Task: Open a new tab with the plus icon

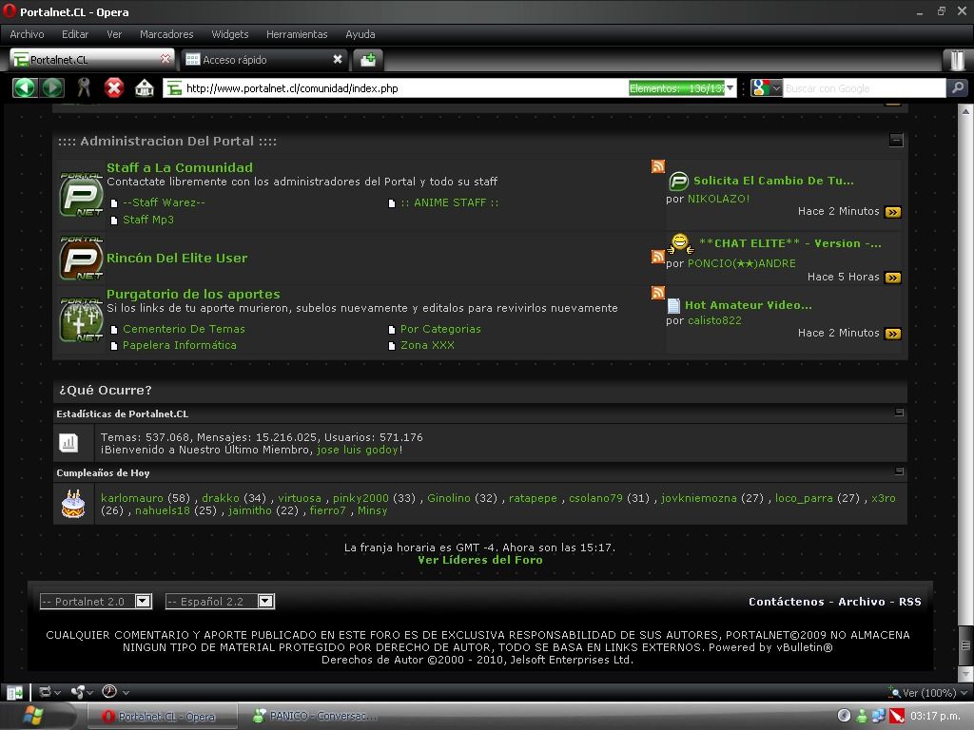Action: coord(368,60)
